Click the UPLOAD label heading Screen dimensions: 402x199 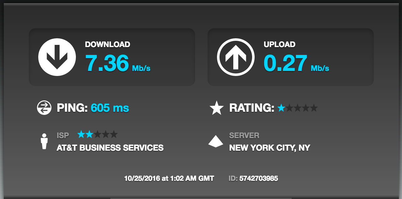click(279, 44)
